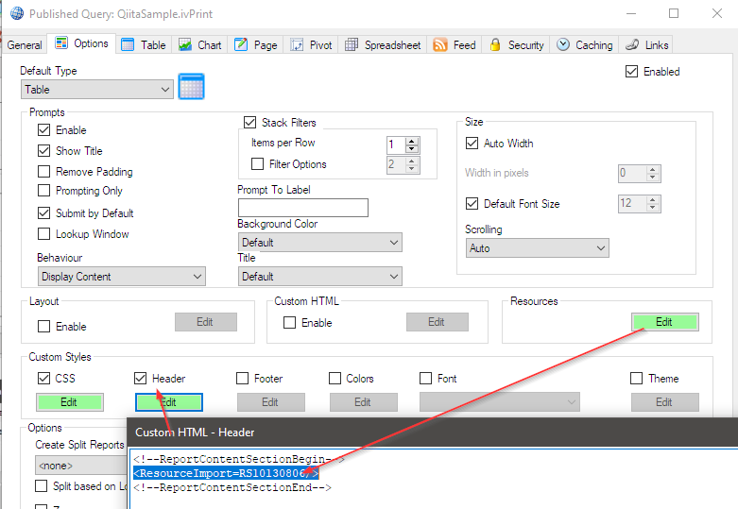Open the Background Color dropdown

point(320,243)
